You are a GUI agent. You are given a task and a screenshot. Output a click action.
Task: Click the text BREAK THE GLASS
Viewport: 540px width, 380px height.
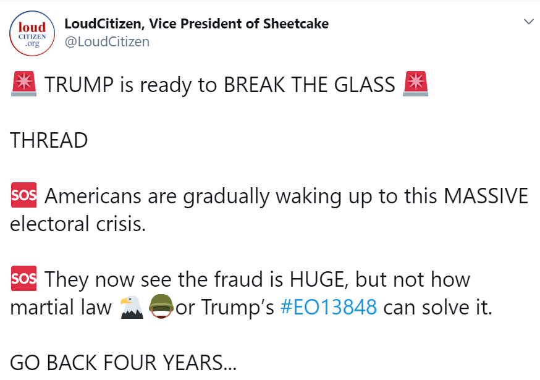[x=310, y=85]
